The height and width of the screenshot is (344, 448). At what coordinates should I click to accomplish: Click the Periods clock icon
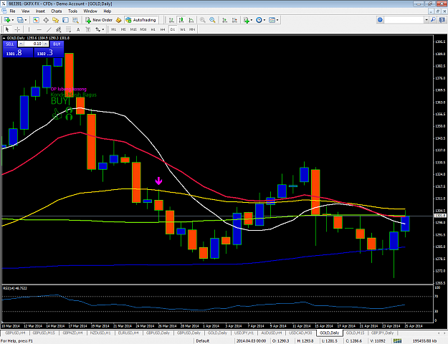259,20
